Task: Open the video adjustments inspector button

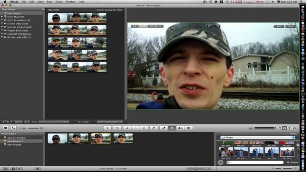Action: pos(188,128)
